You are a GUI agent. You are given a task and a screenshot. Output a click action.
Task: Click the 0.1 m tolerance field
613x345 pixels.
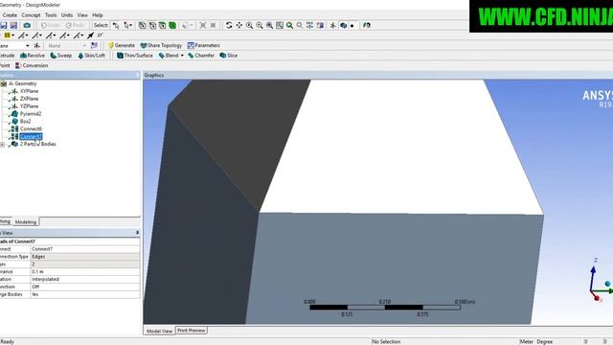(85, 272)
